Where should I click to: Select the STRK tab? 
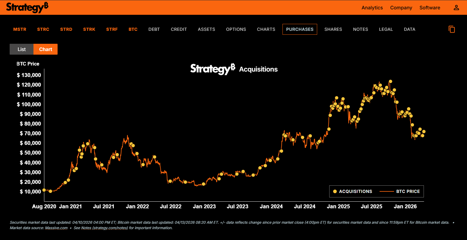pyautogui.click(x=89, y=29)
